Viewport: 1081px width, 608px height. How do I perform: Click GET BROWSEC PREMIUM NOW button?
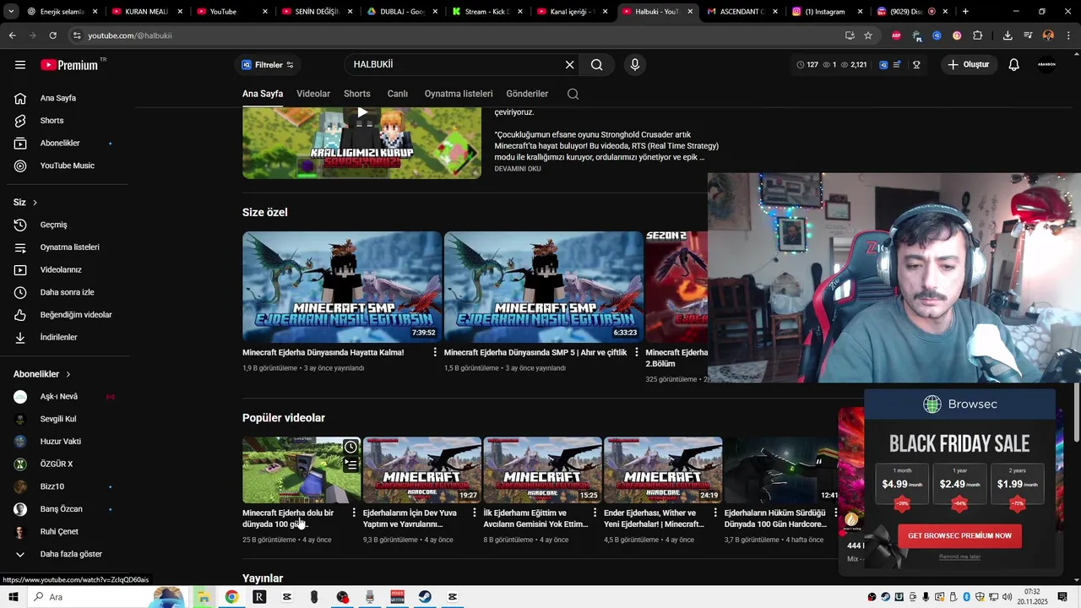959,535
